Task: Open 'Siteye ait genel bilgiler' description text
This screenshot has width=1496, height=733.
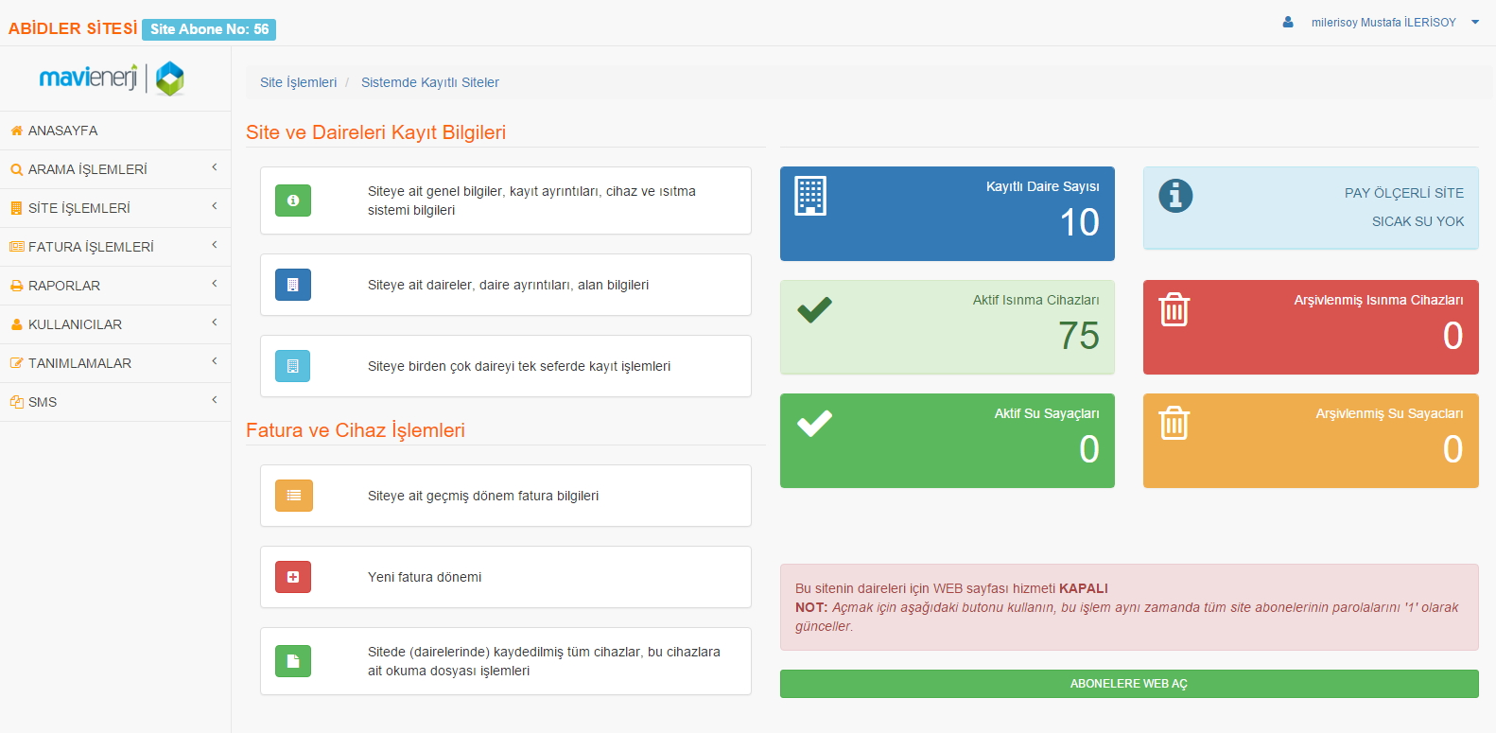Action: click(531, 201)
